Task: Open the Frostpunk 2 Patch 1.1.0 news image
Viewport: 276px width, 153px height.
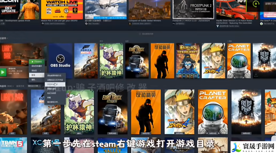Action: (193, 9)
